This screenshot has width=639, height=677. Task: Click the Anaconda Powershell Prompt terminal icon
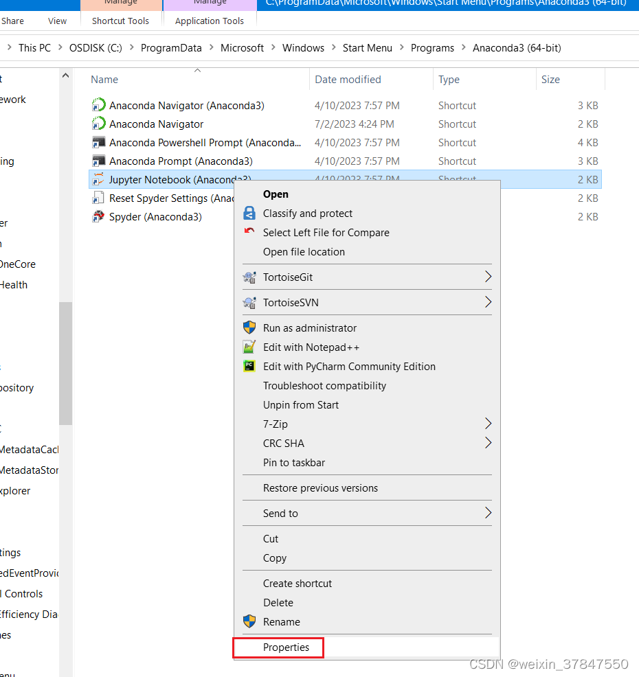[98, 142]
